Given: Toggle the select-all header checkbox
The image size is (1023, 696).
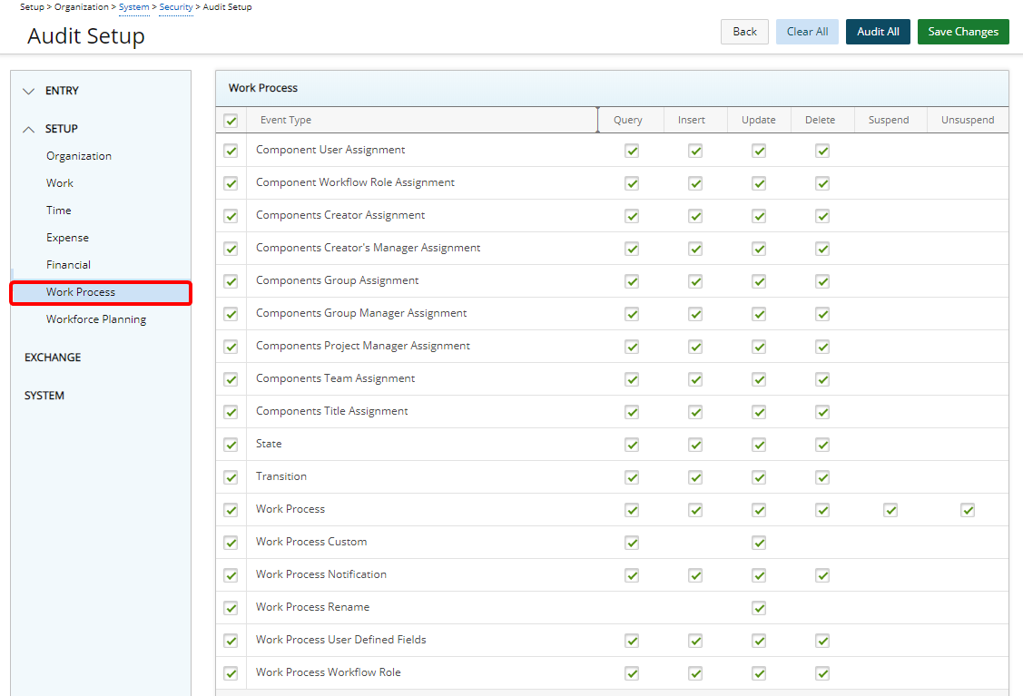Looking at the screenshot, I should (231, 121).
